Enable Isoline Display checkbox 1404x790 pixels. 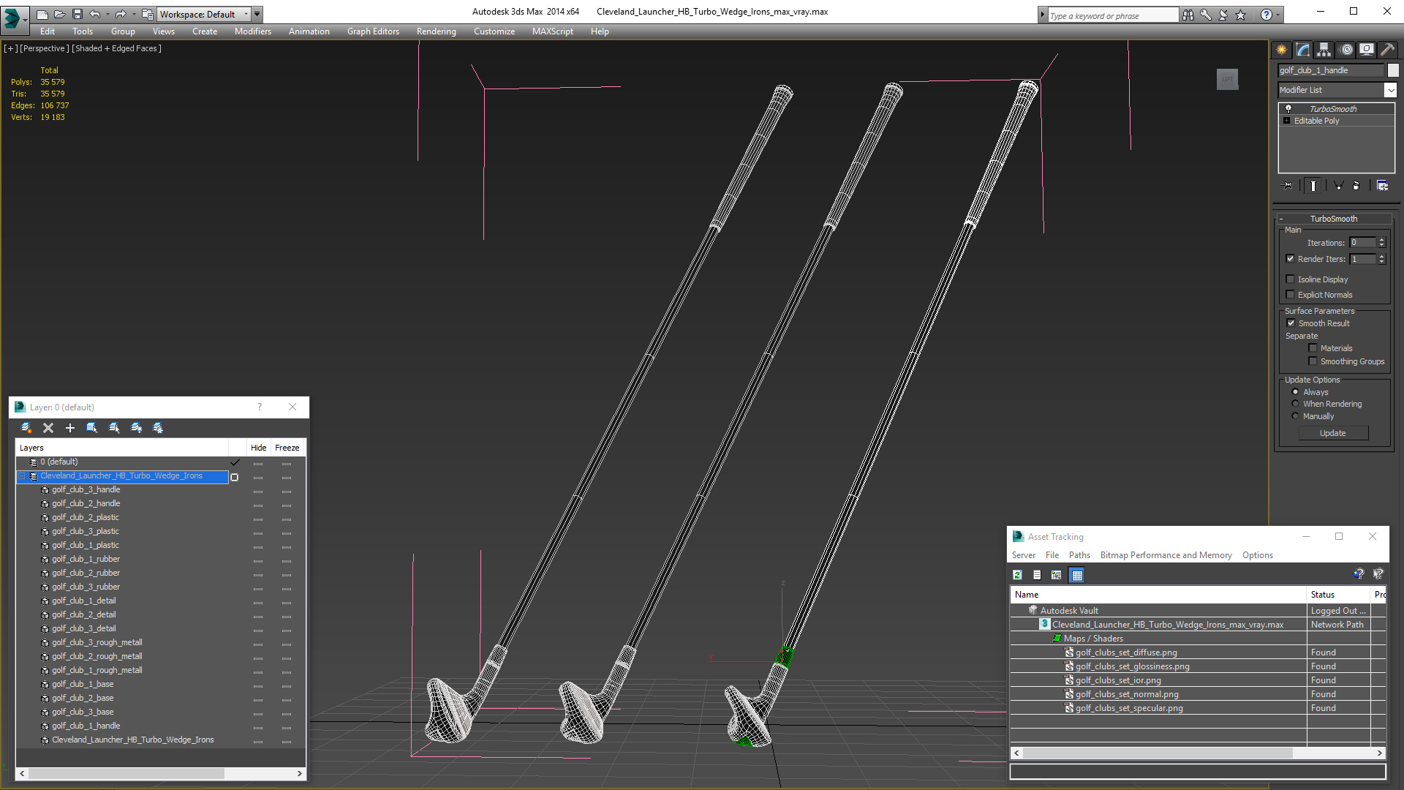(x=1291, y=279)
